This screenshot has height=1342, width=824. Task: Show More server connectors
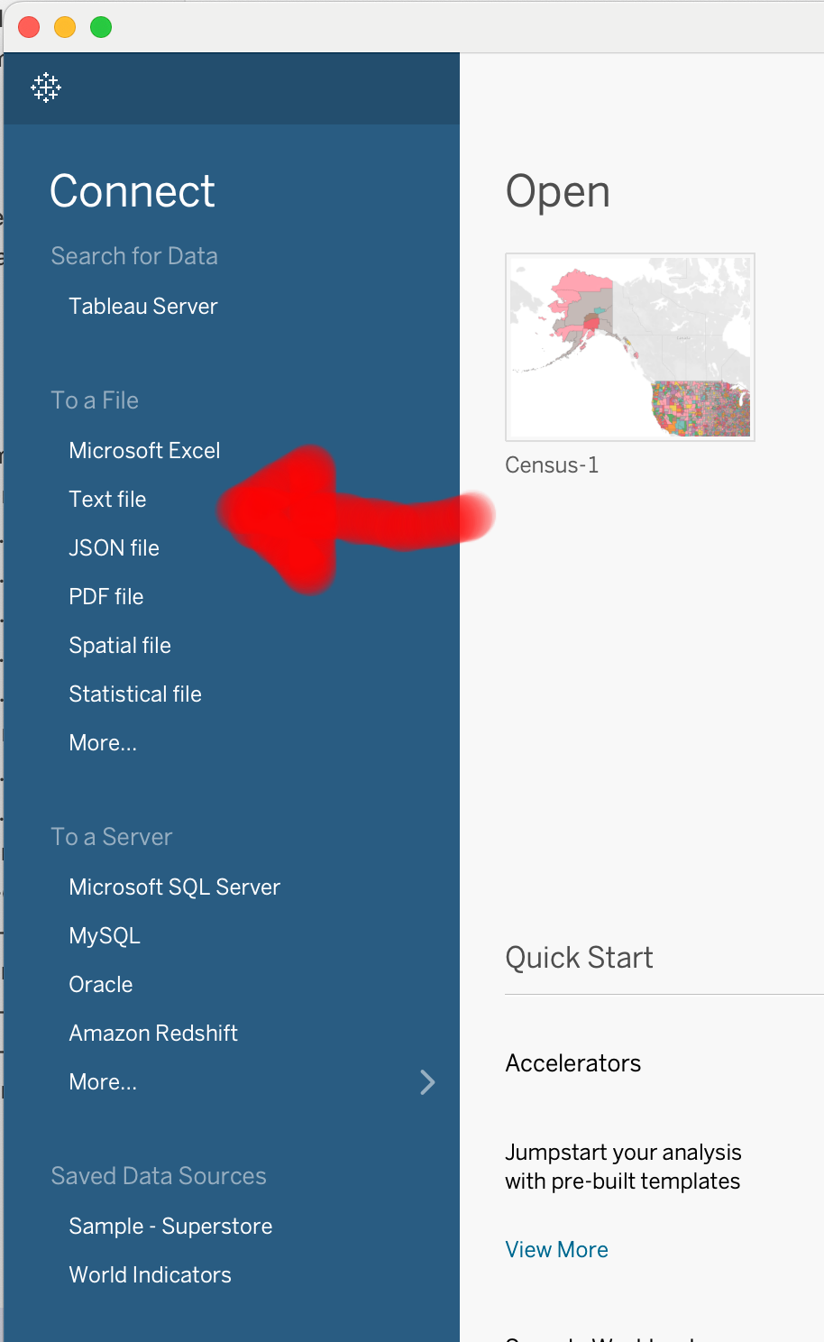point(103,1082)
